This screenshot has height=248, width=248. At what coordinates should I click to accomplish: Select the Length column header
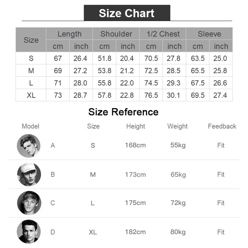(69, 34)
